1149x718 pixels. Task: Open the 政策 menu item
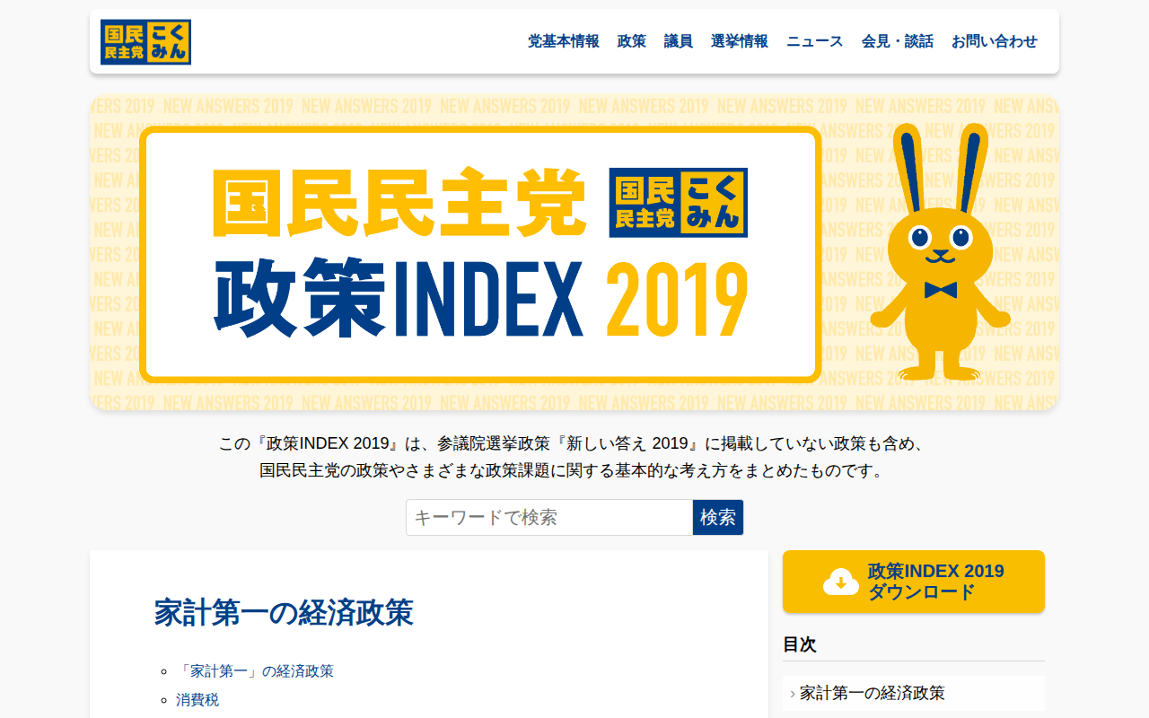pyautogui.click(x=631, y=41)
